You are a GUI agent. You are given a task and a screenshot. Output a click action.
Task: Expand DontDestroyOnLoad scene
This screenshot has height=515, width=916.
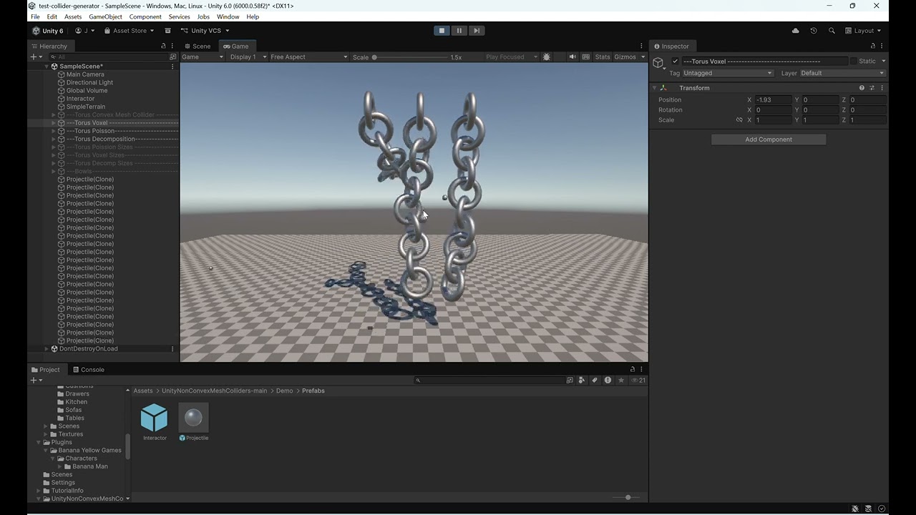point(47,349)
